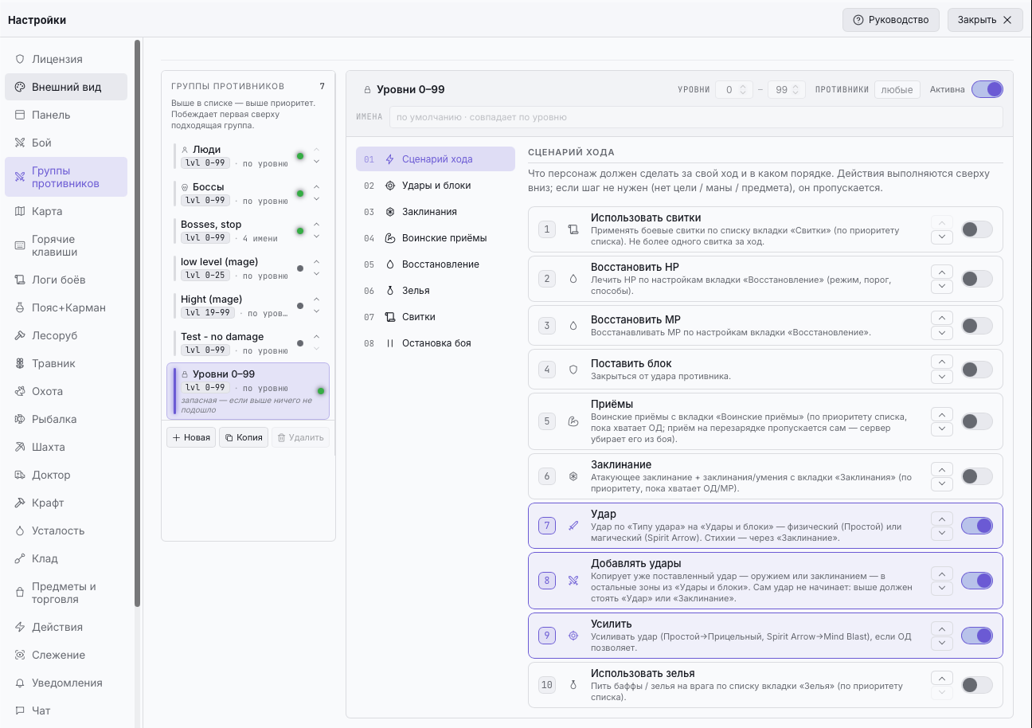Click the stethoscope icon beside Доктор
1032x728 pixels.
20,475
